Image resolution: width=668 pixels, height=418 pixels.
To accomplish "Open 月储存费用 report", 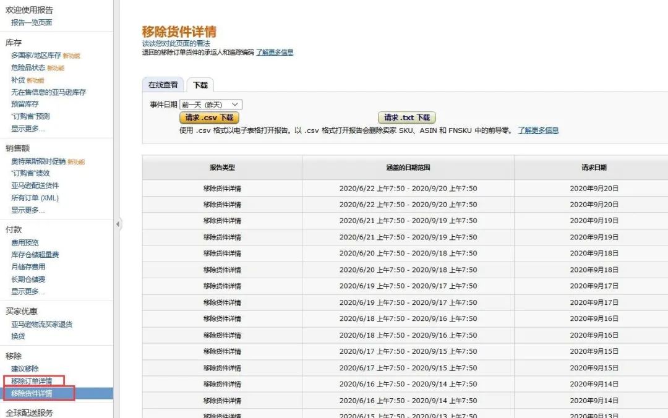I will (28, 267).
